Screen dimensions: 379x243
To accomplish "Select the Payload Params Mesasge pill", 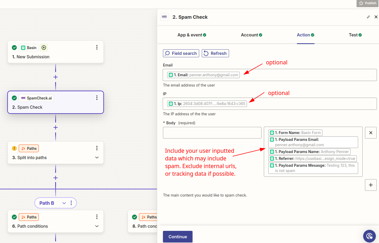I will [313, 168].
